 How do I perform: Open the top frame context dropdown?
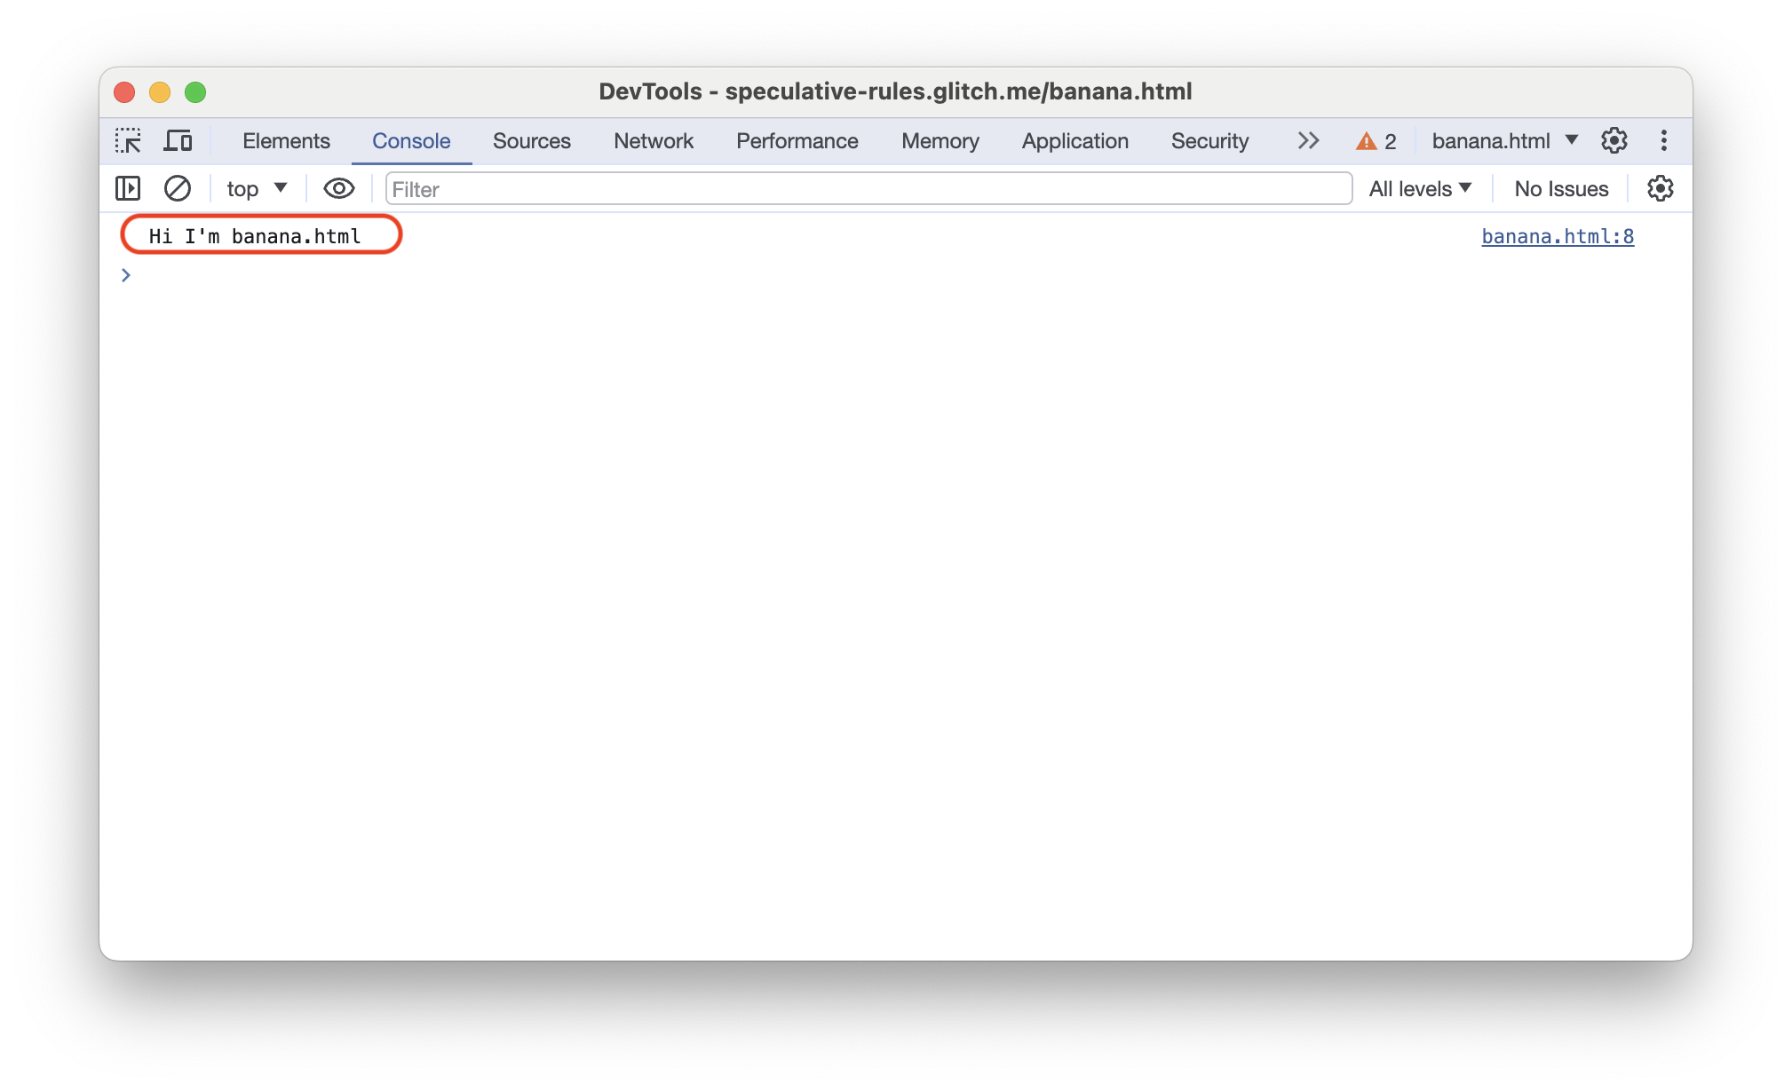252,188
